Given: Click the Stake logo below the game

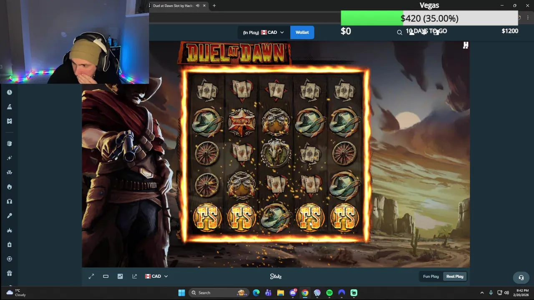Looking at the screenshot, I should point(276,276).
